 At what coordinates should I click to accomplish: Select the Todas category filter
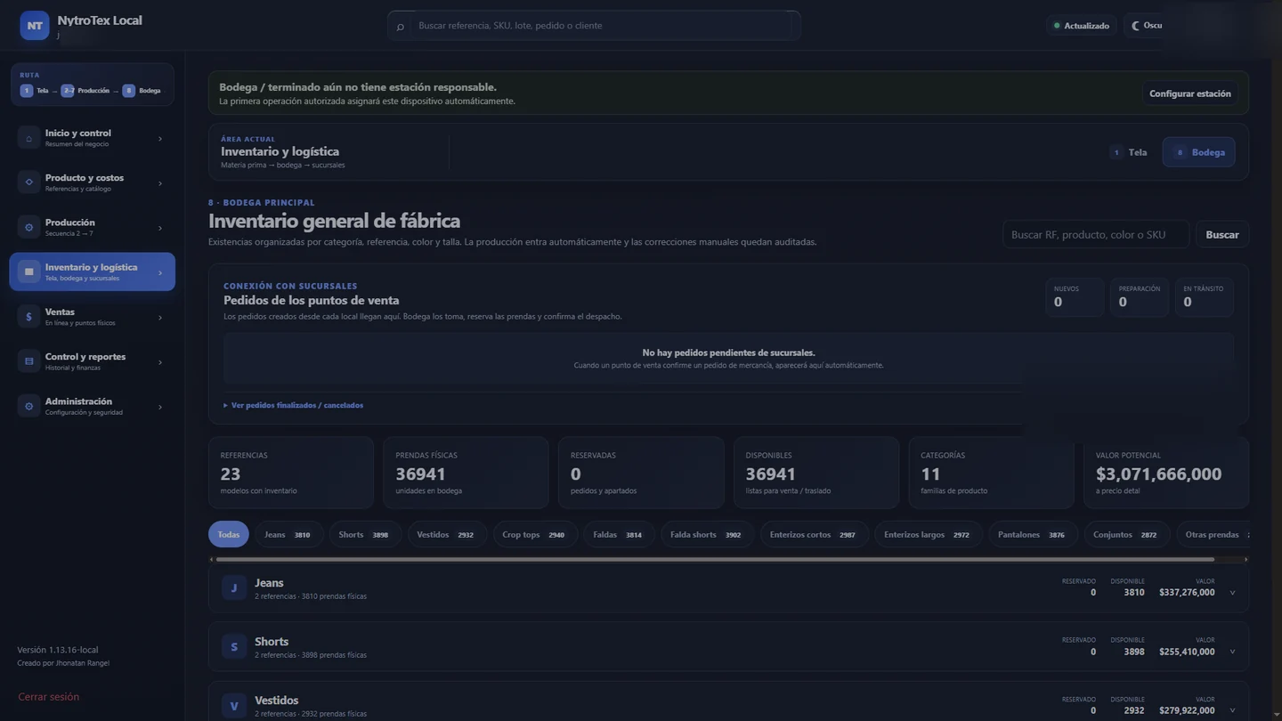pos(229,535)
